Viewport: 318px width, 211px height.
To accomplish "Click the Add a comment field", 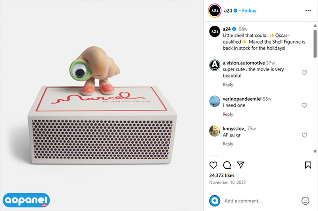I will pos(262,201).
